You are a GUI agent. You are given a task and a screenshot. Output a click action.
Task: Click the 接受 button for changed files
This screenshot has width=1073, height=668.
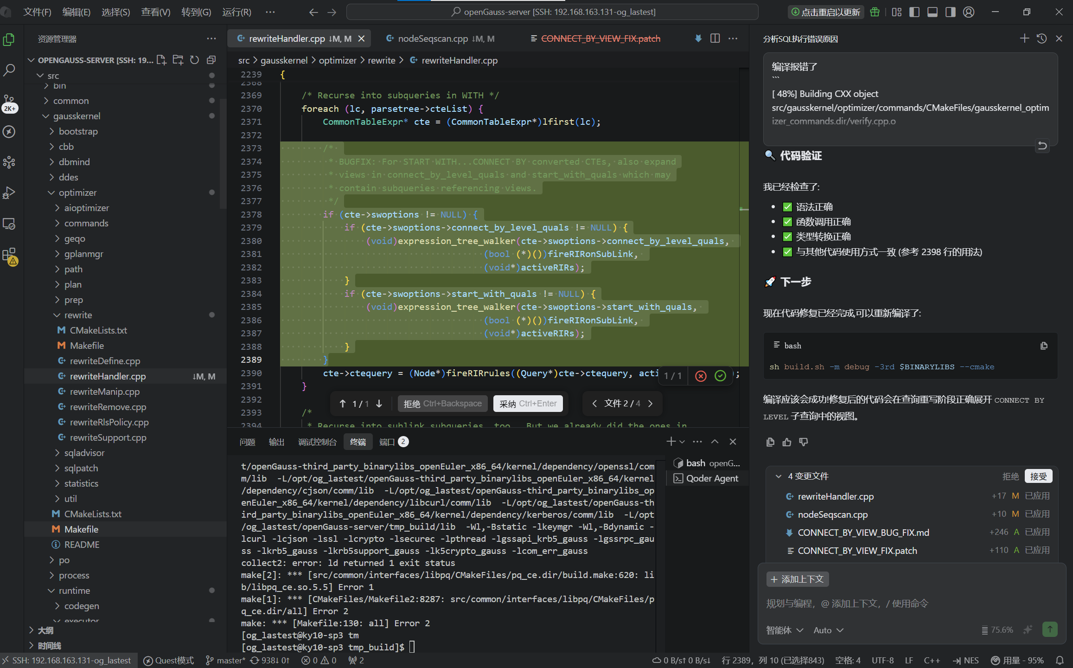pyautogui.click(x=1038, y=476)
